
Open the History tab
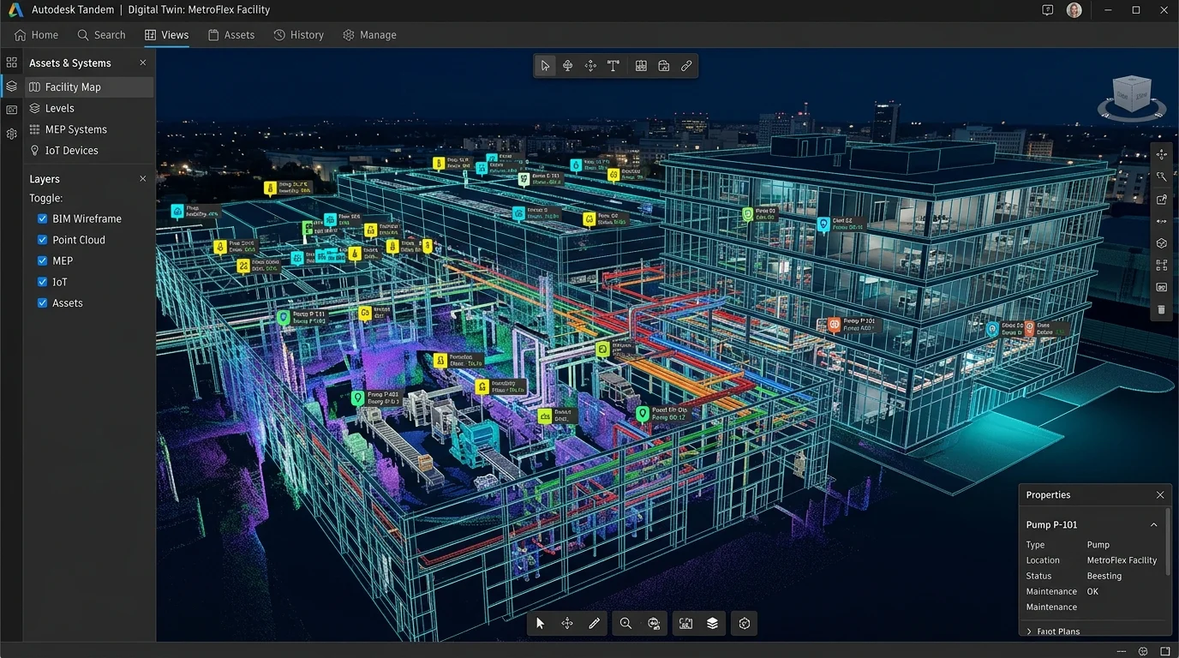(298, 35)
